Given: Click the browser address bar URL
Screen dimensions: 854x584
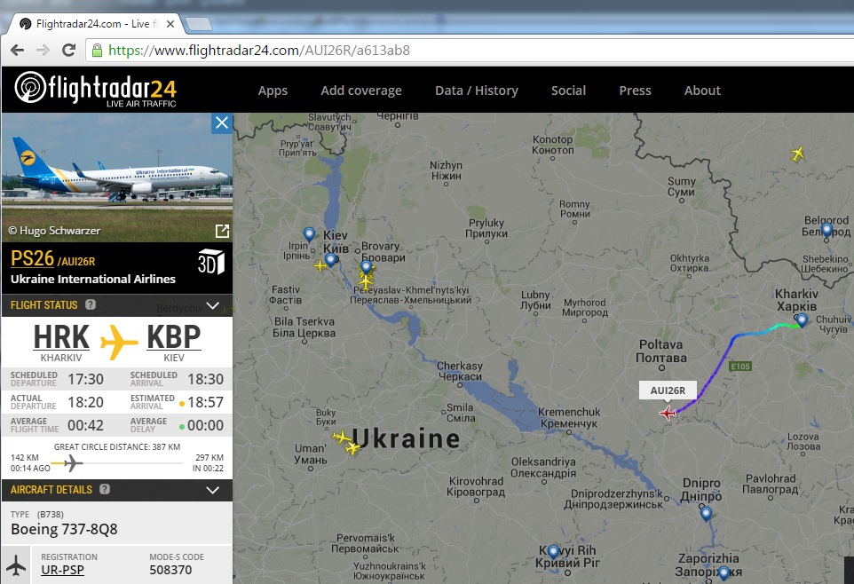Looking at the screenshot, I should (258, 50).
